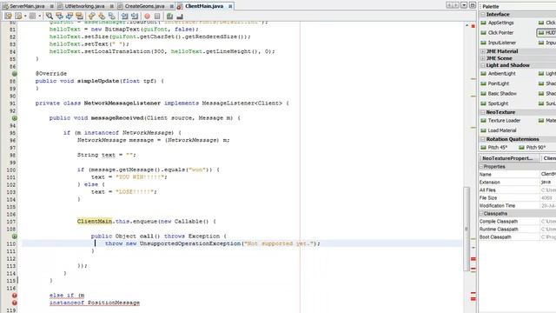Select InputListener palette item
This screenshot has height=313, width=556.
(x=498, y=43)
